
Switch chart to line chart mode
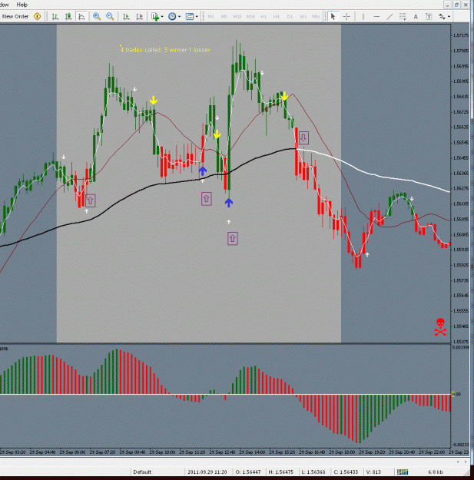click(x=81, y=17)
